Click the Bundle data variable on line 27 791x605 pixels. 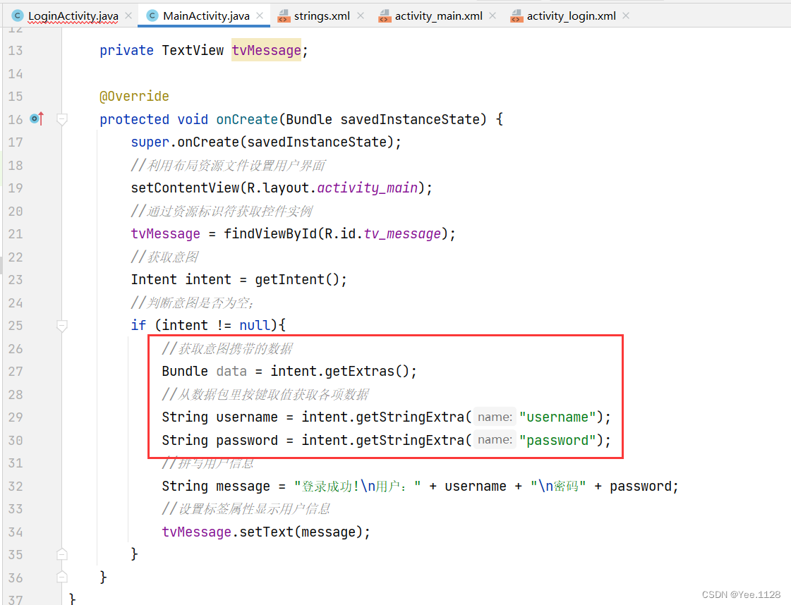point(231,372)
